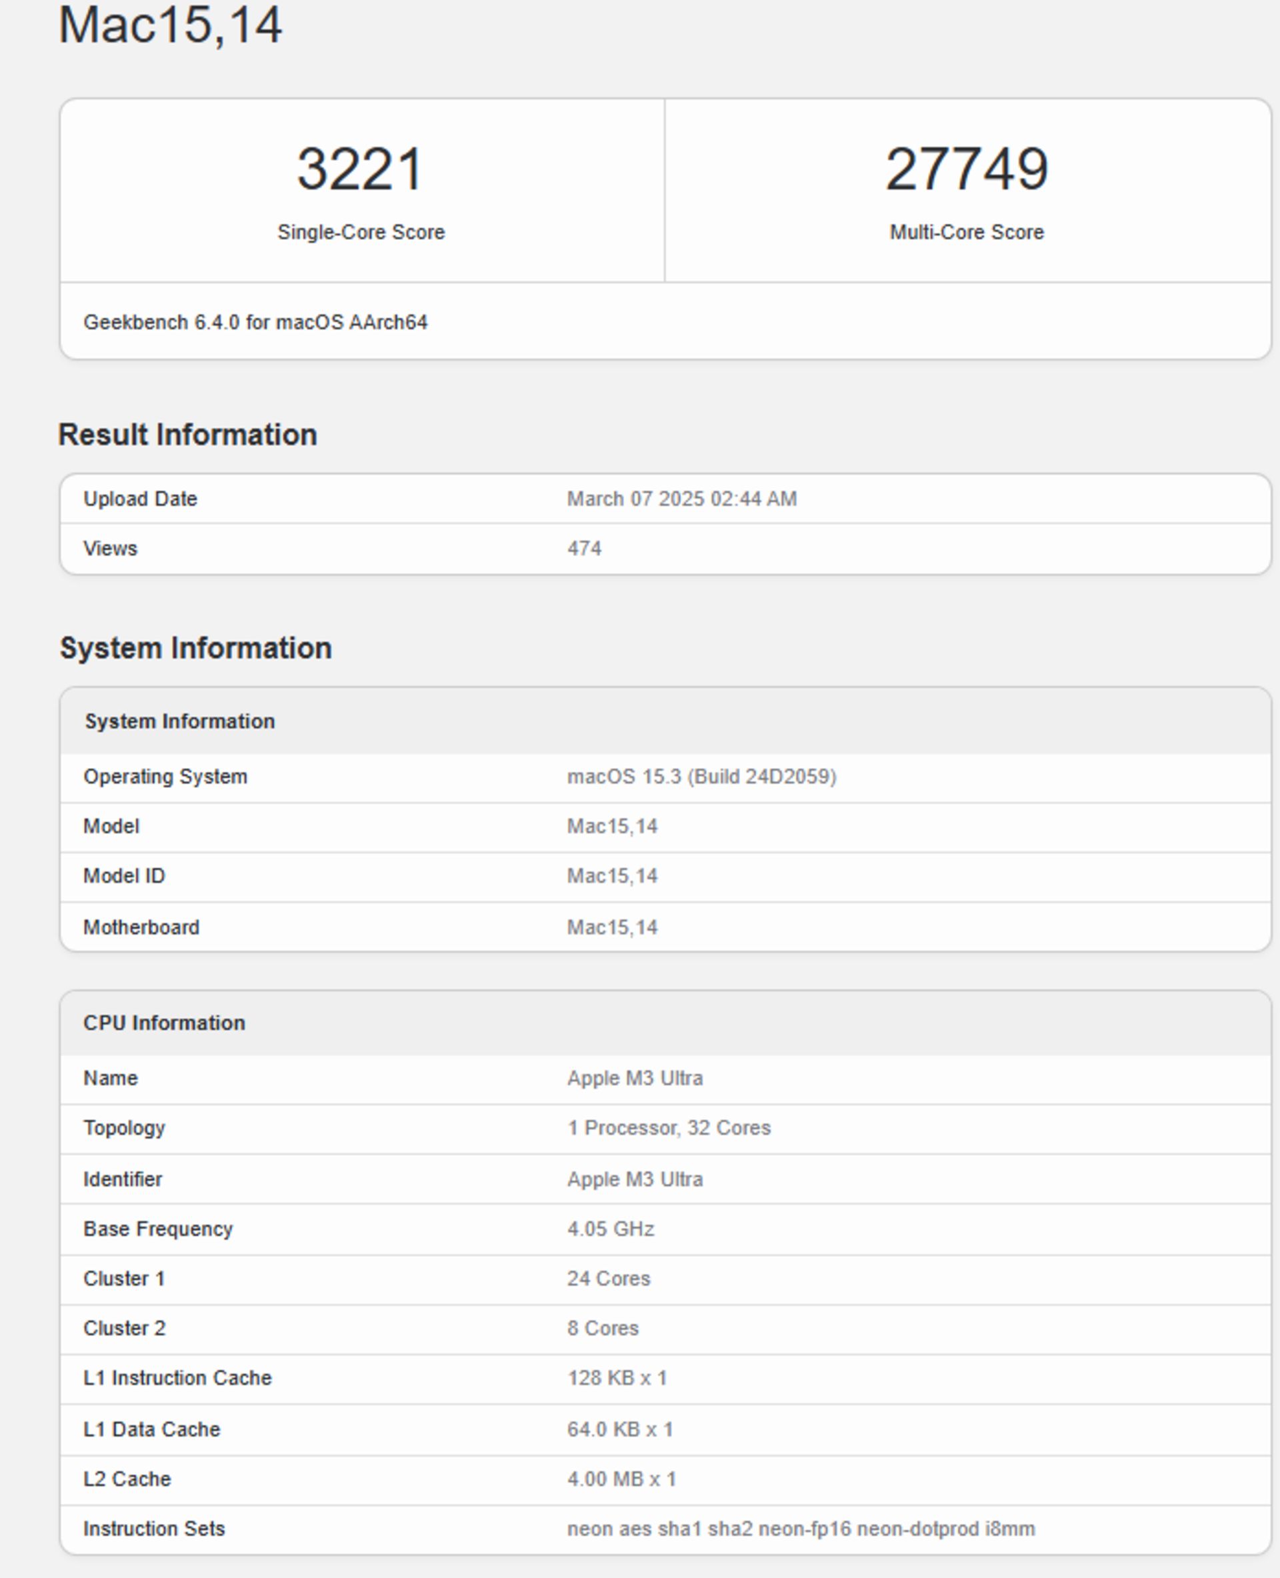Select the neon aes sha1 sha2 instruction list

click(801, 1529)
